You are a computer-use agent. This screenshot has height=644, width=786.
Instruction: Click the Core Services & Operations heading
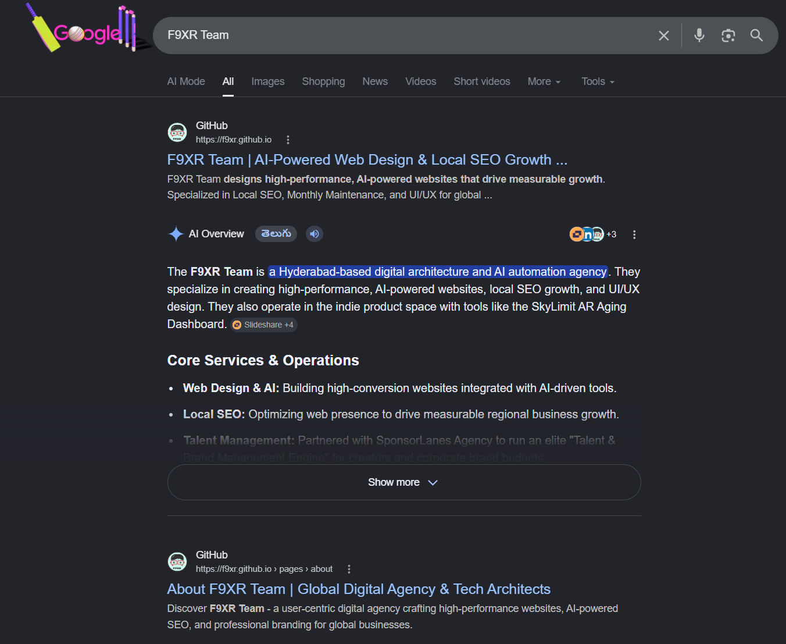point(263,361)
